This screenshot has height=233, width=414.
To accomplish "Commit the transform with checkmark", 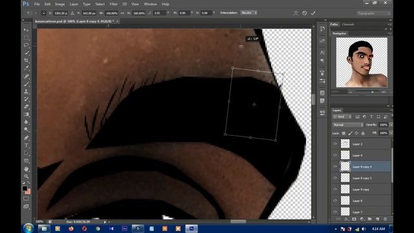I will point(313,13).
